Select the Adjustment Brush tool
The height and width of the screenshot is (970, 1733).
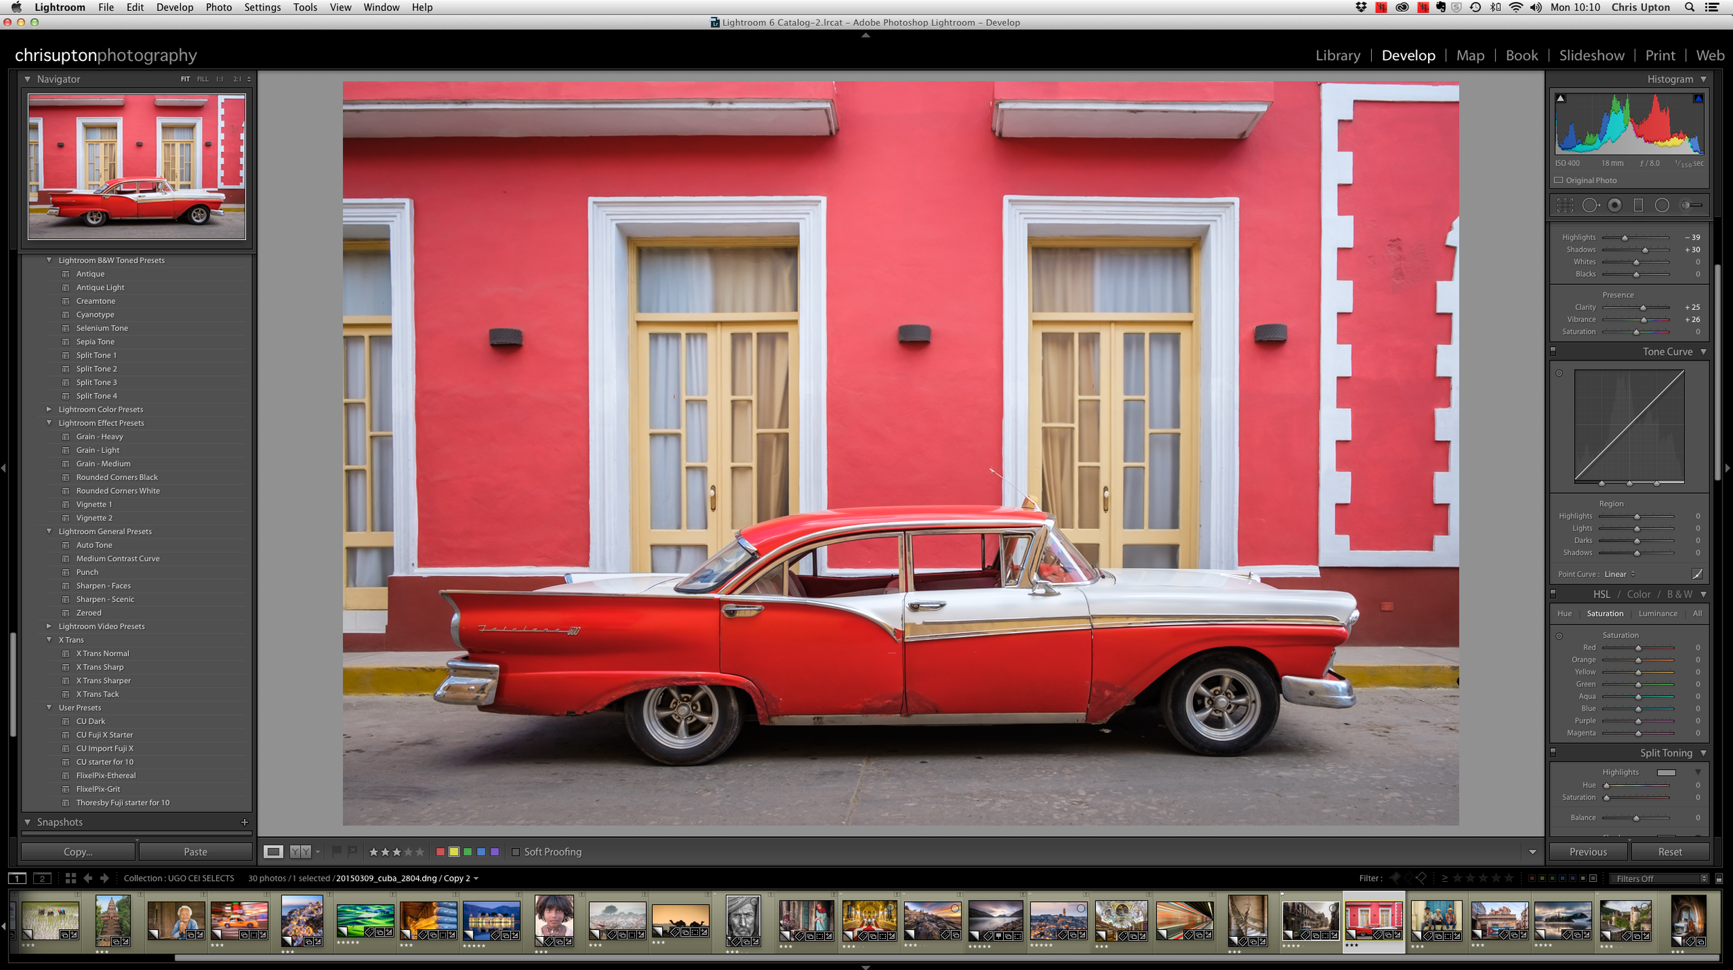[x=1691, y=205]
